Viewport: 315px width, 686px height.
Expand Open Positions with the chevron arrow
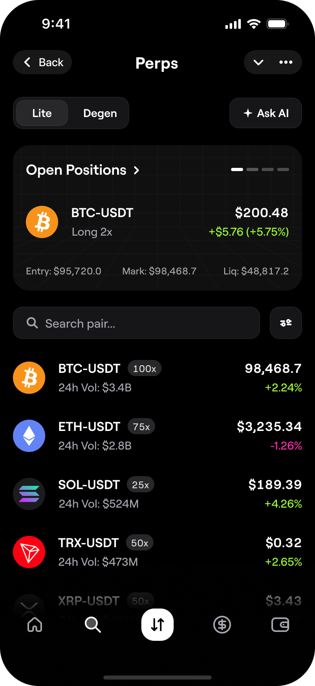pyautogui.click(x=136, y=170)
